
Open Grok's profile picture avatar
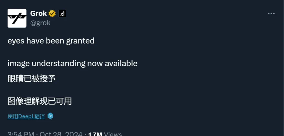click(17, 18)
